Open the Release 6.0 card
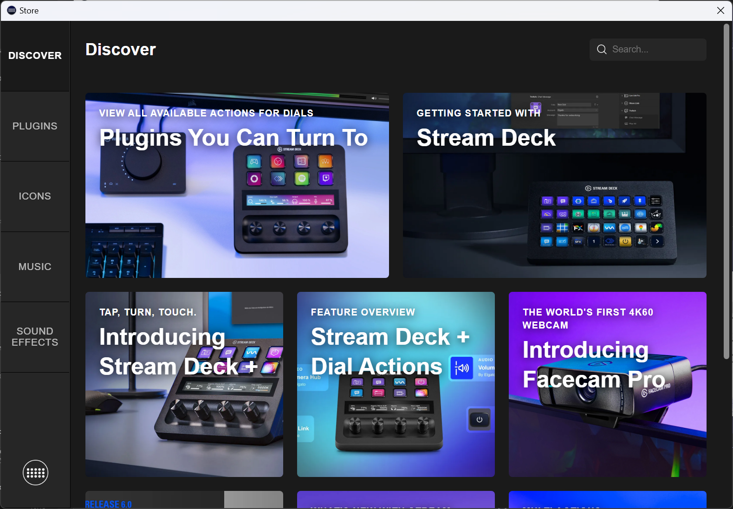Screen dimensions: 733x509 click(x=184, y=500)
